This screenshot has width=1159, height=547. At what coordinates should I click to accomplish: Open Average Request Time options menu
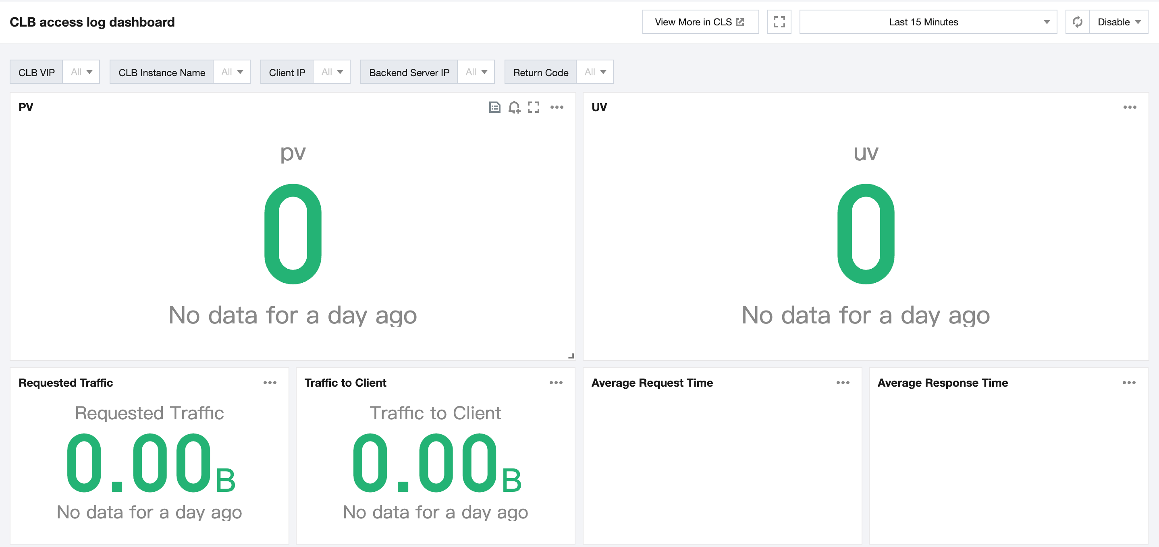(x=843, y=383)
